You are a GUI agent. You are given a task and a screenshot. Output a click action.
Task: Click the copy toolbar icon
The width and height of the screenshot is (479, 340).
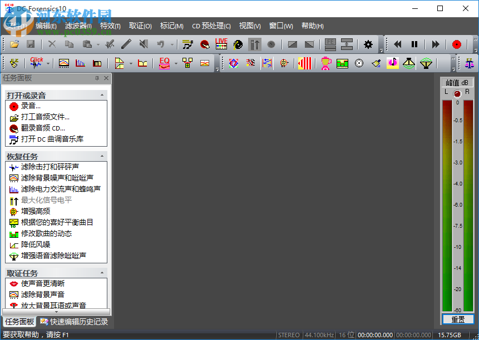tap(70, 44)
